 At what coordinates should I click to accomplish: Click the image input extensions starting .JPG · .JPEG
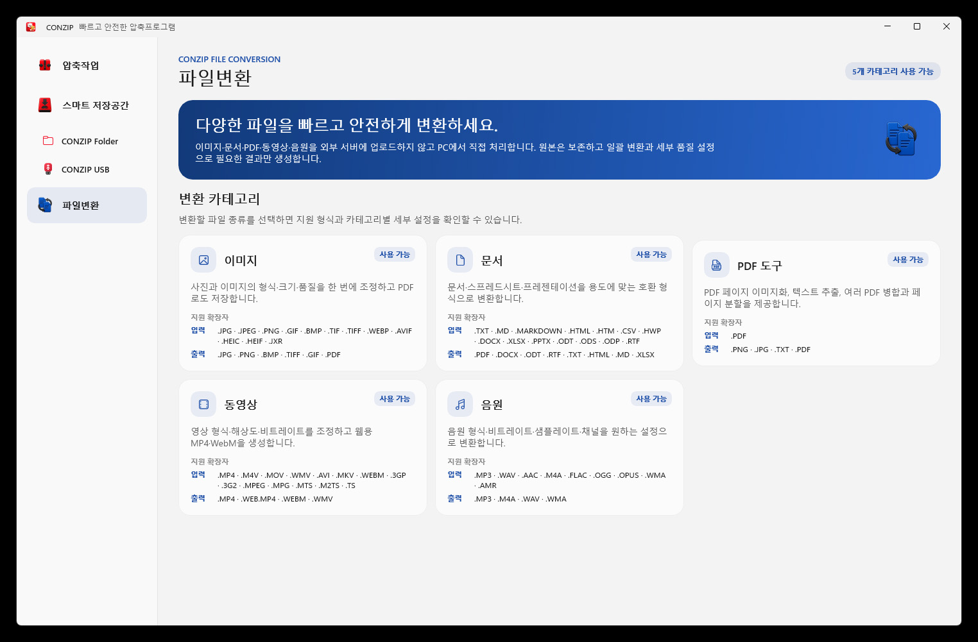tap(314, 336)
